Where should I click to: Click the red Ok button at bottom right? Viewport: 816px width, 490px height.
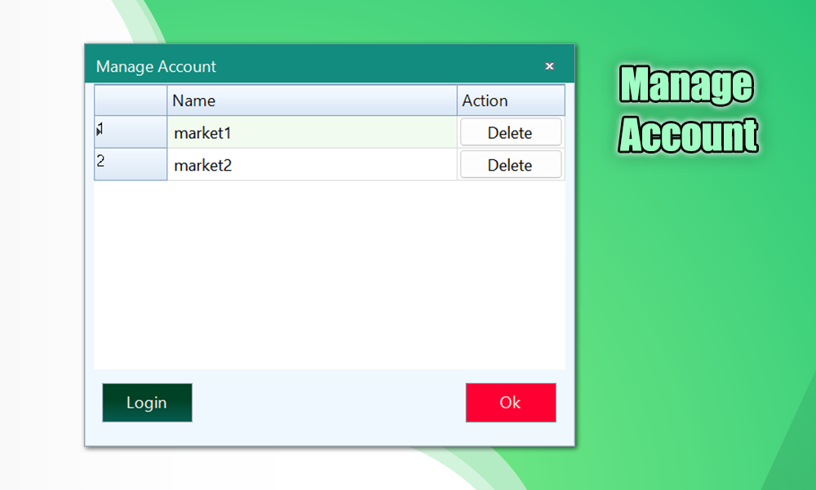click(511, 403)
